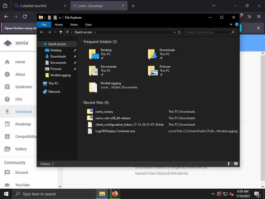Click taskbar Type here to search box

point(54,194)
